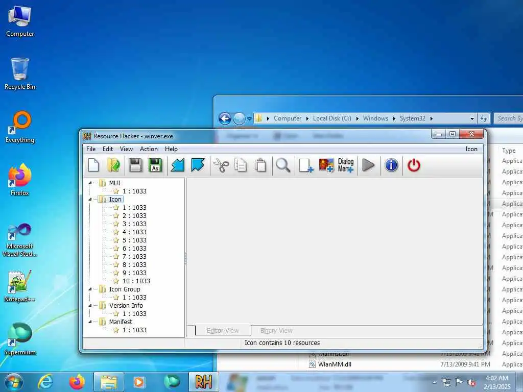This screenshot has width=523, height=392.
Task: Collapse the Icon Group tree node
Action: point(90,289)
